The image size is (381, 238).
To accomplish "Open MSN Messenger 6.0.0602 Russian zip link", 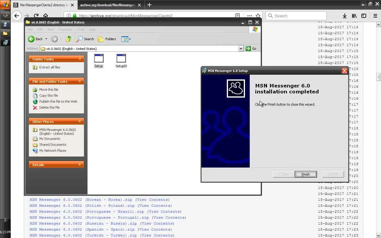I will coord(83,223).
